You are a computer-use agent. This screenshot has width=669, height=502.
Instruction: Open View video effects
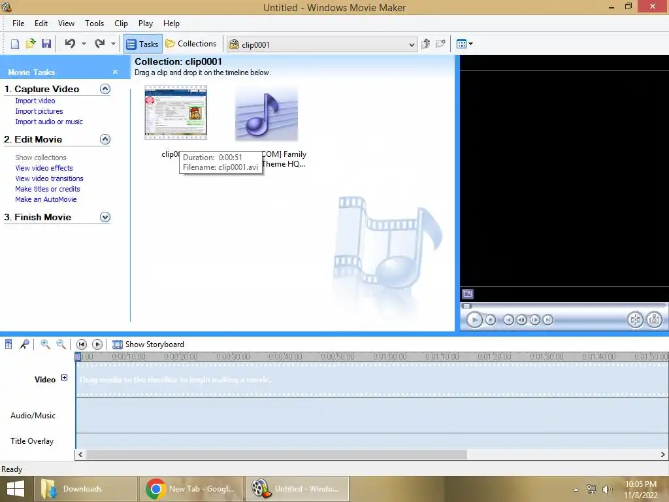(44, 168)
